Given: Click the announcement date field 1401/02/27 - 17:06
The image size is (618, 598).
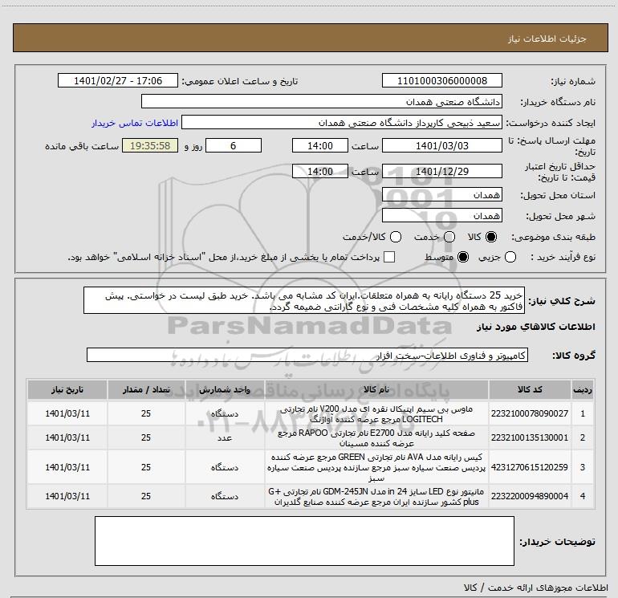Looking at the screenshot, I should [118, 80].
